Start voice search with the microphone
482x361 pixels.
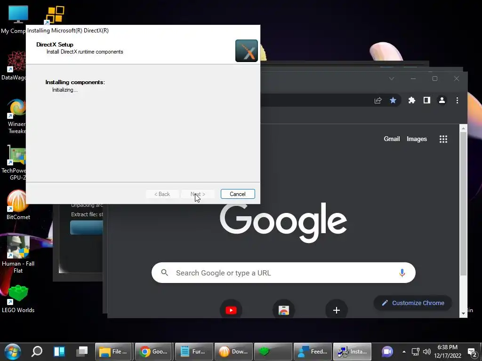[x=402, y=273]
